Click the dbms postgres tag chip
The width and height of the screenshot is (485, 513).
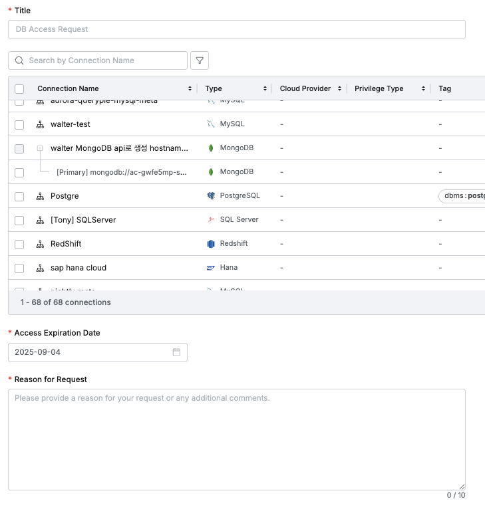tap(462, 196)
